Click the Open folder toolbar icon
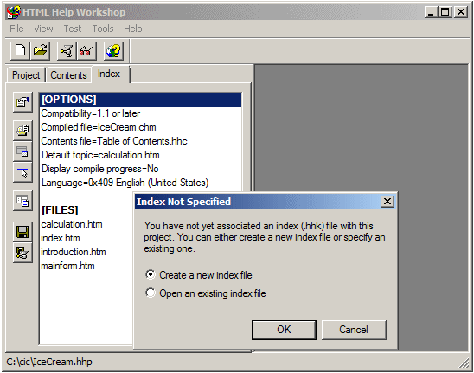The height and width of the screenshot is (373, 474). click(40, 50)
